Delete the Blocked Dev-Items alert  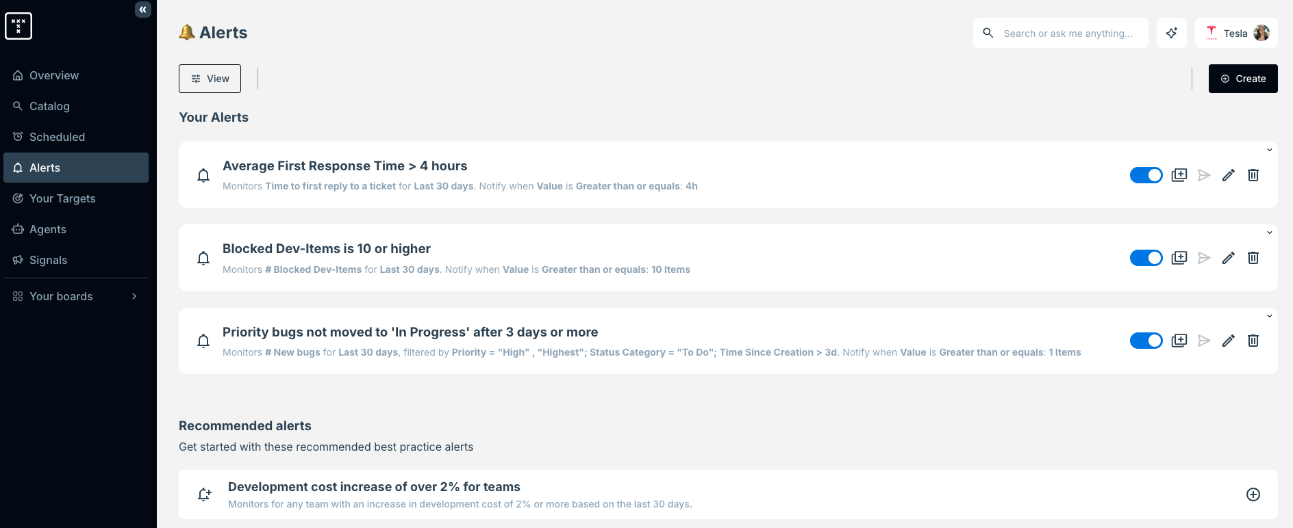tap(1253, 258)
